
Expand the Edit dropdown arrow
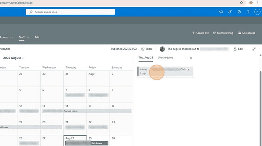click(245, 49)
